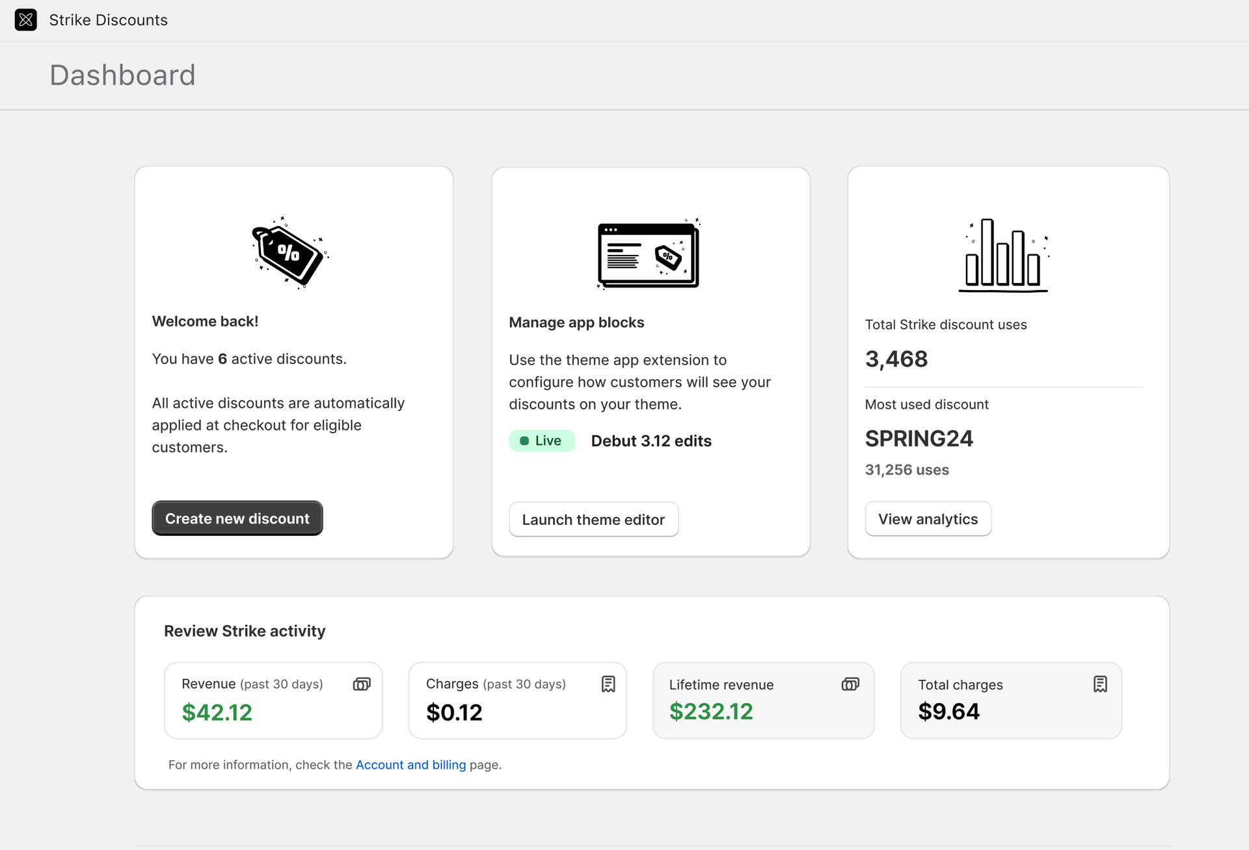Follow the Account and billing link
This screenshot has width=1249, height=850.
pyautogui.click(x=410, y=765)
